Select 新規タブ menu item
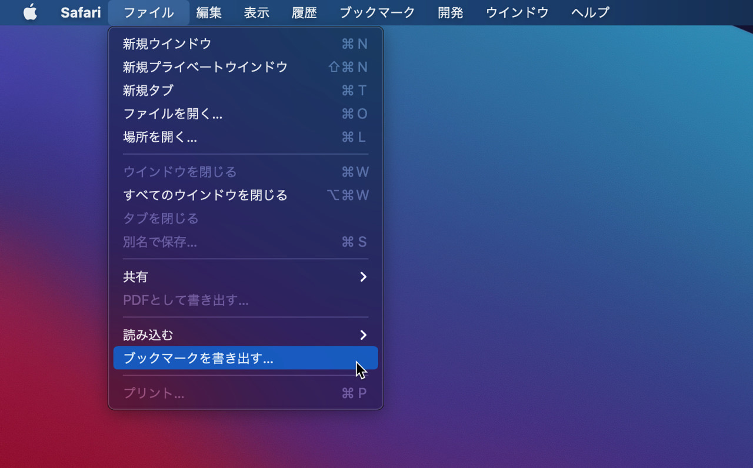The height and width of the screenshot is (468, 753). point(246,90)
